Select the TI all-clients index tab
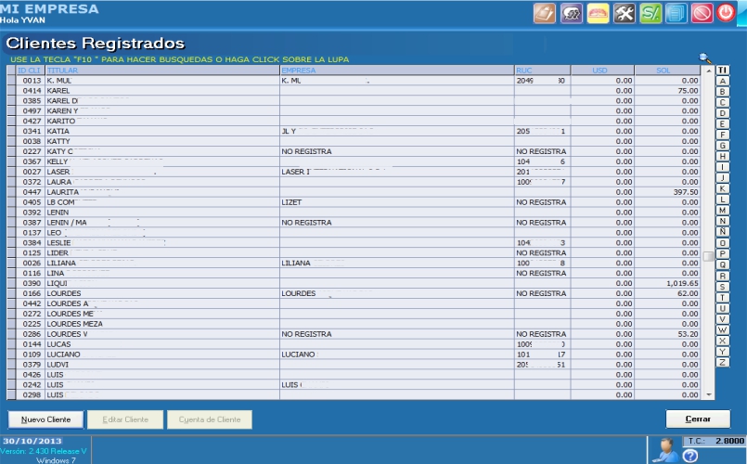 pos(722,70)
